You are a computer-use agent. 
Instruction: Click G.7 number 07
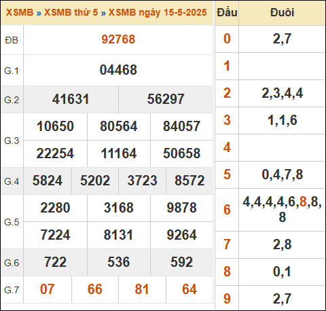click(x=48, y=289)
